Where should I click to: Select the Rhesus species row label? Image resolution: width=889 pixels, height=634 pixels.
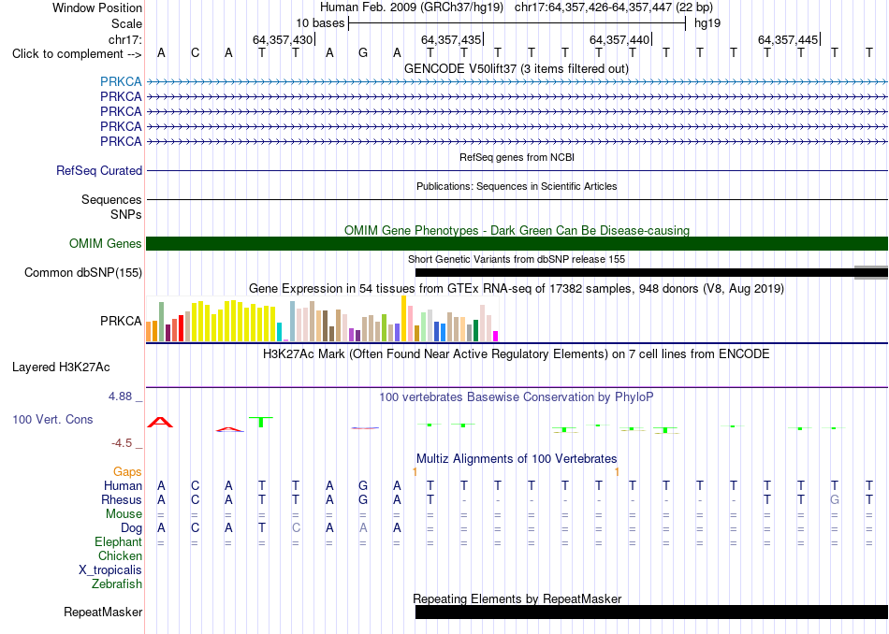coord(122,499)
